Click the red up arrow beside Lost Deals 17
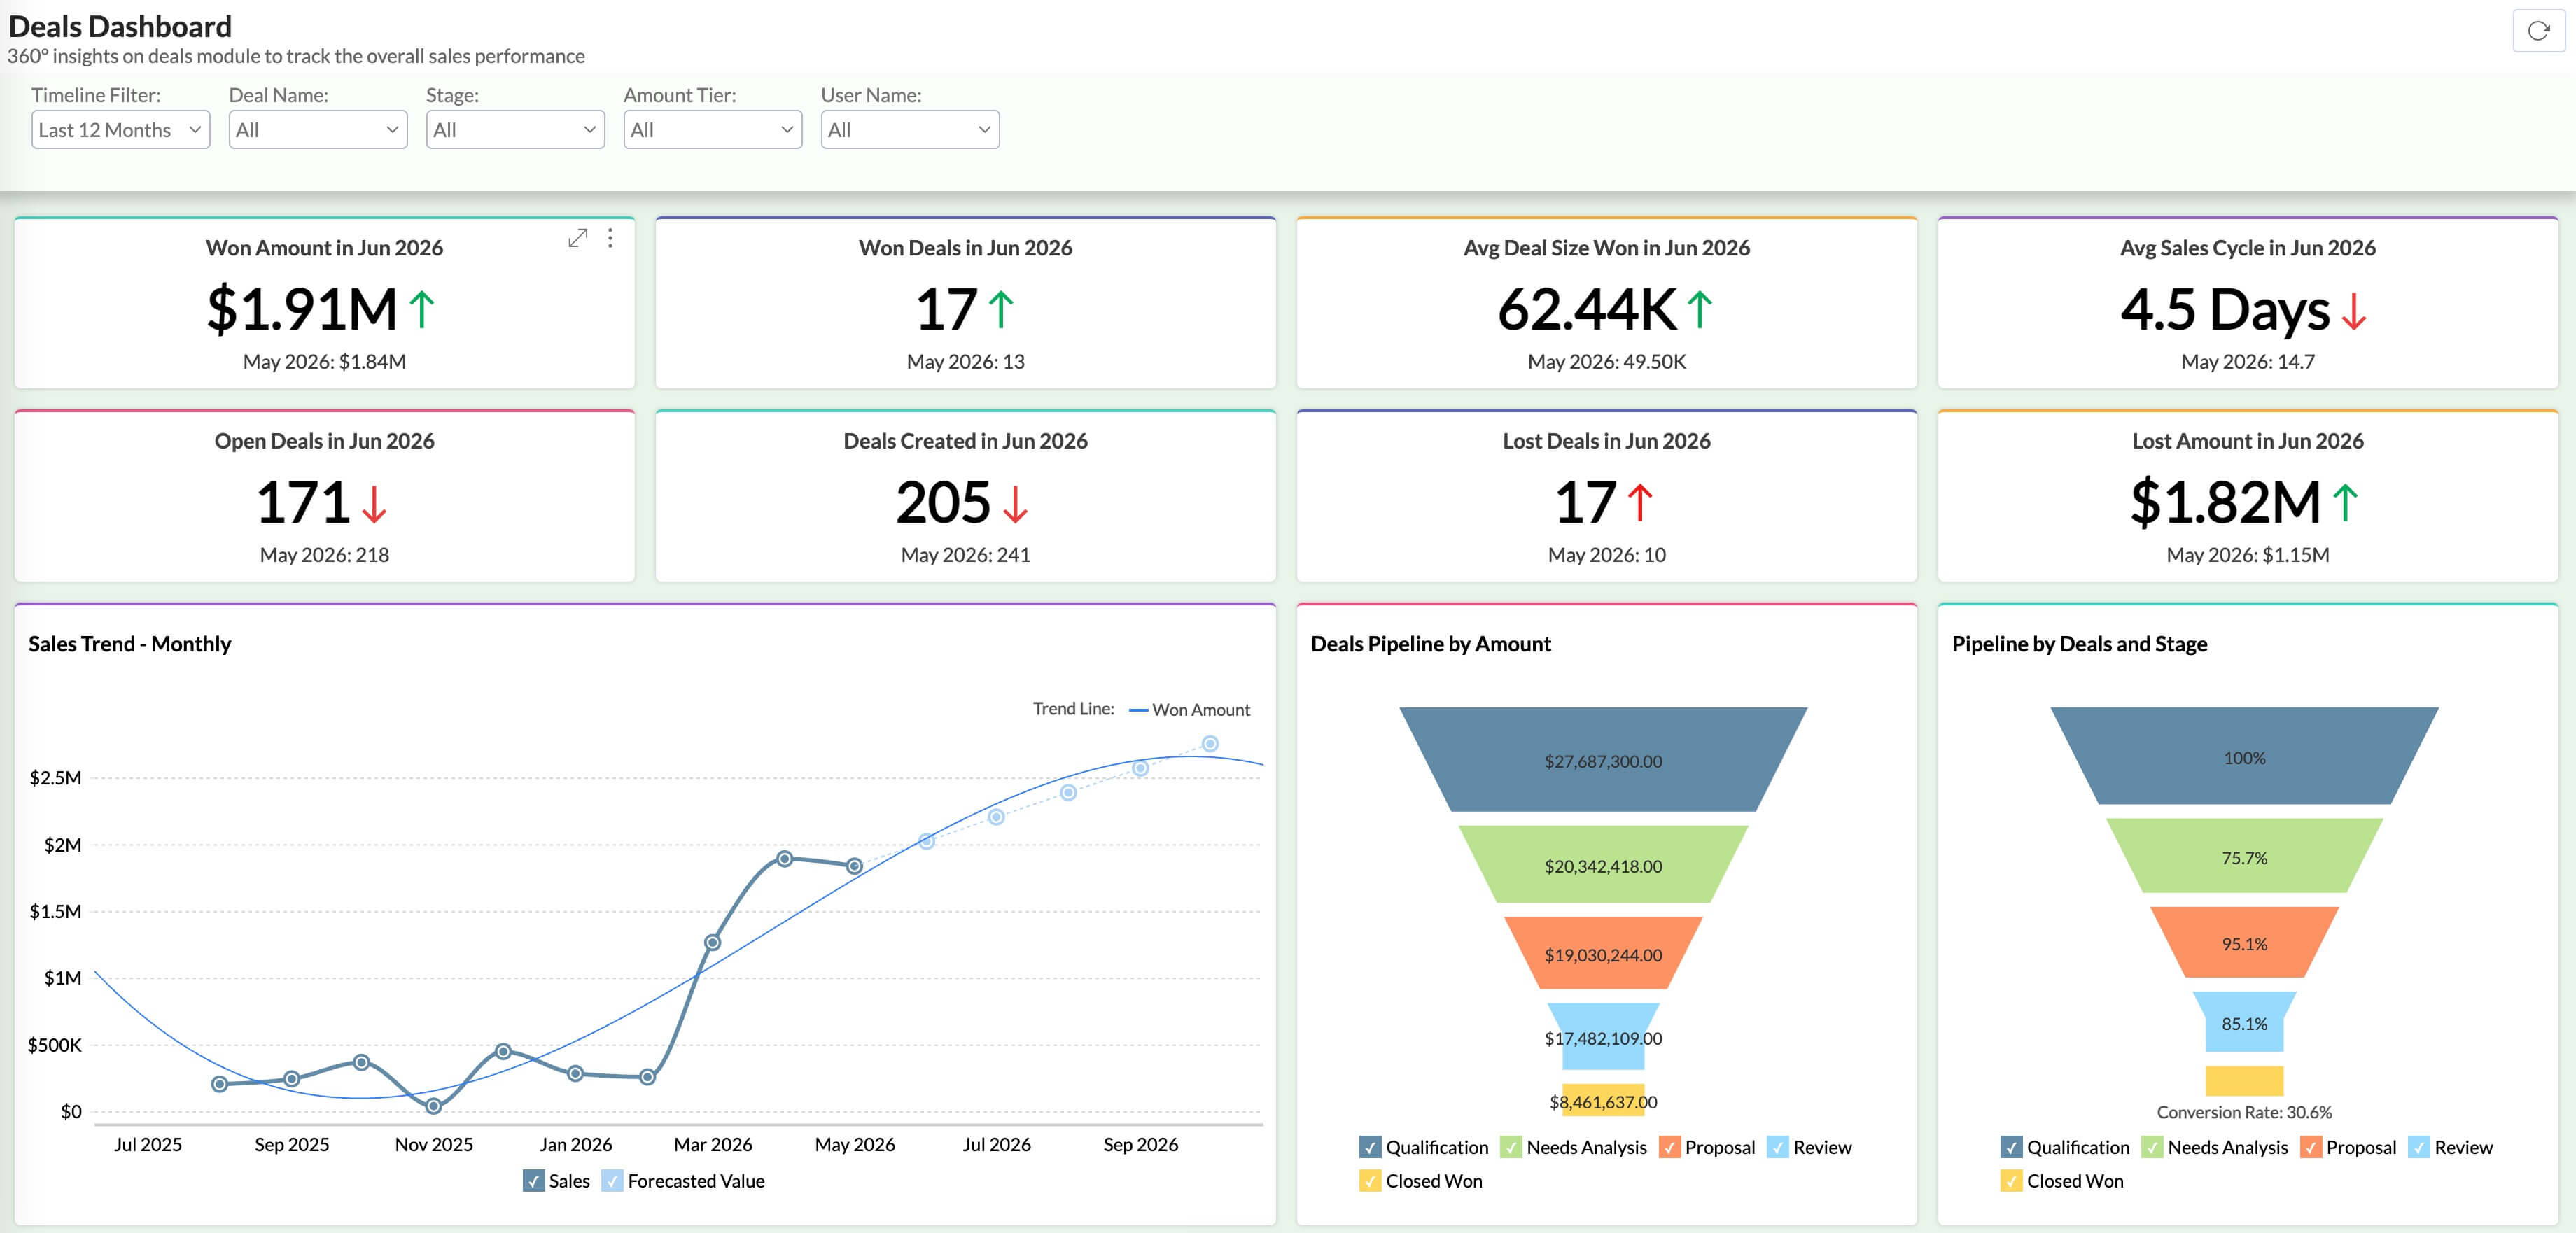Screen dimensions: 2576x1233 pyautogui.click(x=1640, y=502)
